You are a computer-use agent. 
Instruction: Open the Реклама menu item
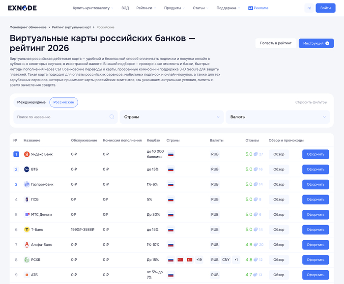258,8
